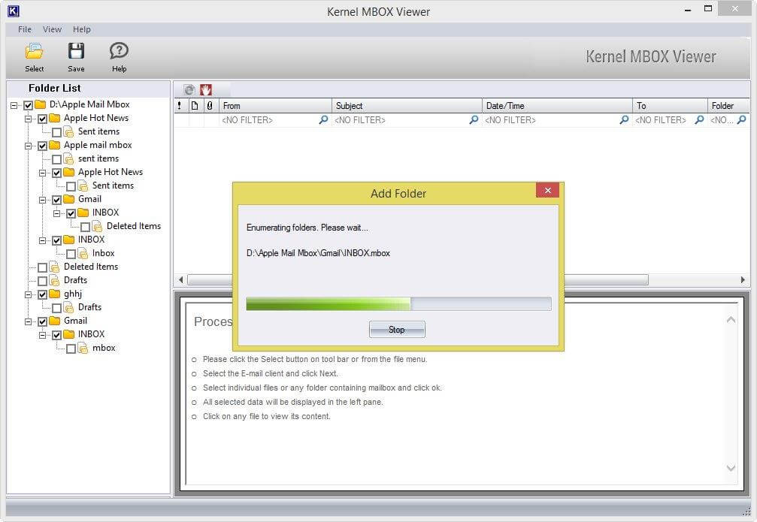Close the Add Folder dialog
The height and width of the screenshot is (522, 757).
tap(547, 190)
